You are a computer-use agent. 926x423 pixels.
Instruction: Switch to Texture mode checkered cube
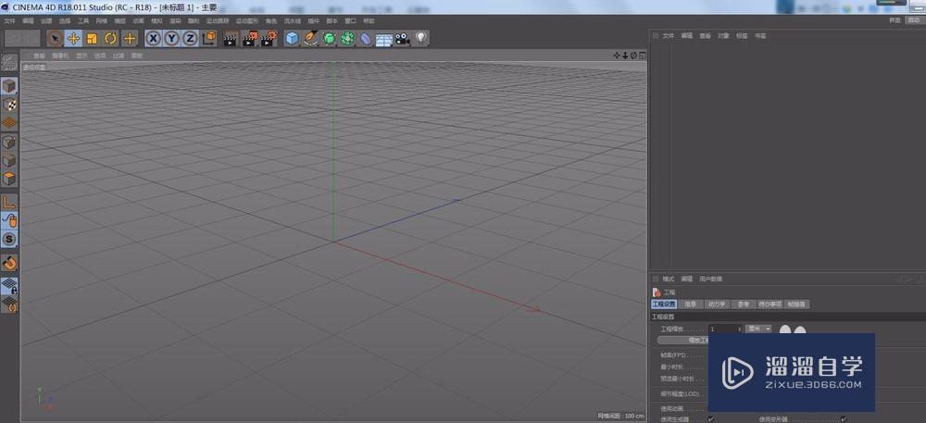(x=9, y=105)
